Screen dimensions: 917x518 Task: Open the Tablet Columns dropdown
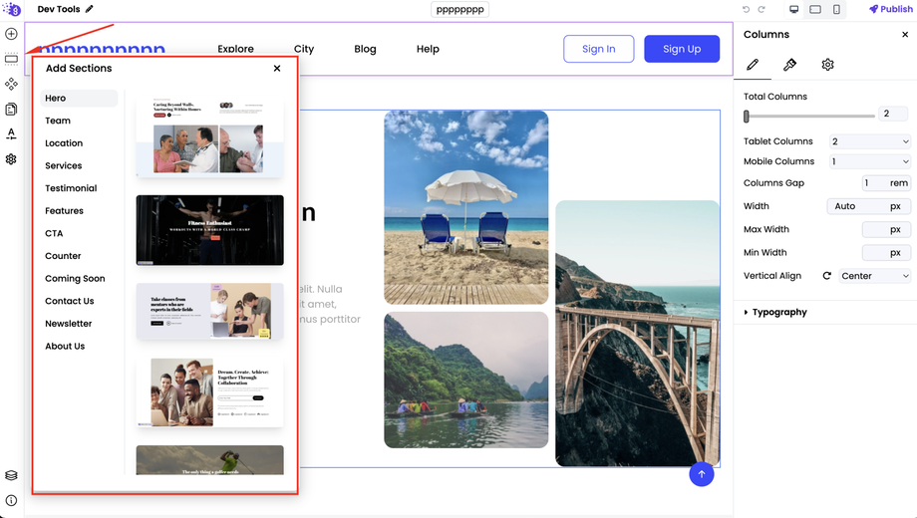tap(869, 141)
